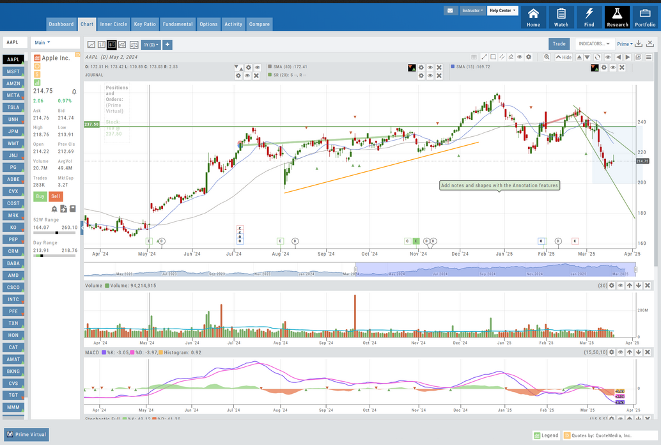This screenshot has width=661, height=445.
Task: Toggle MACD panel visibility eye
Action: tap(621, 352)
